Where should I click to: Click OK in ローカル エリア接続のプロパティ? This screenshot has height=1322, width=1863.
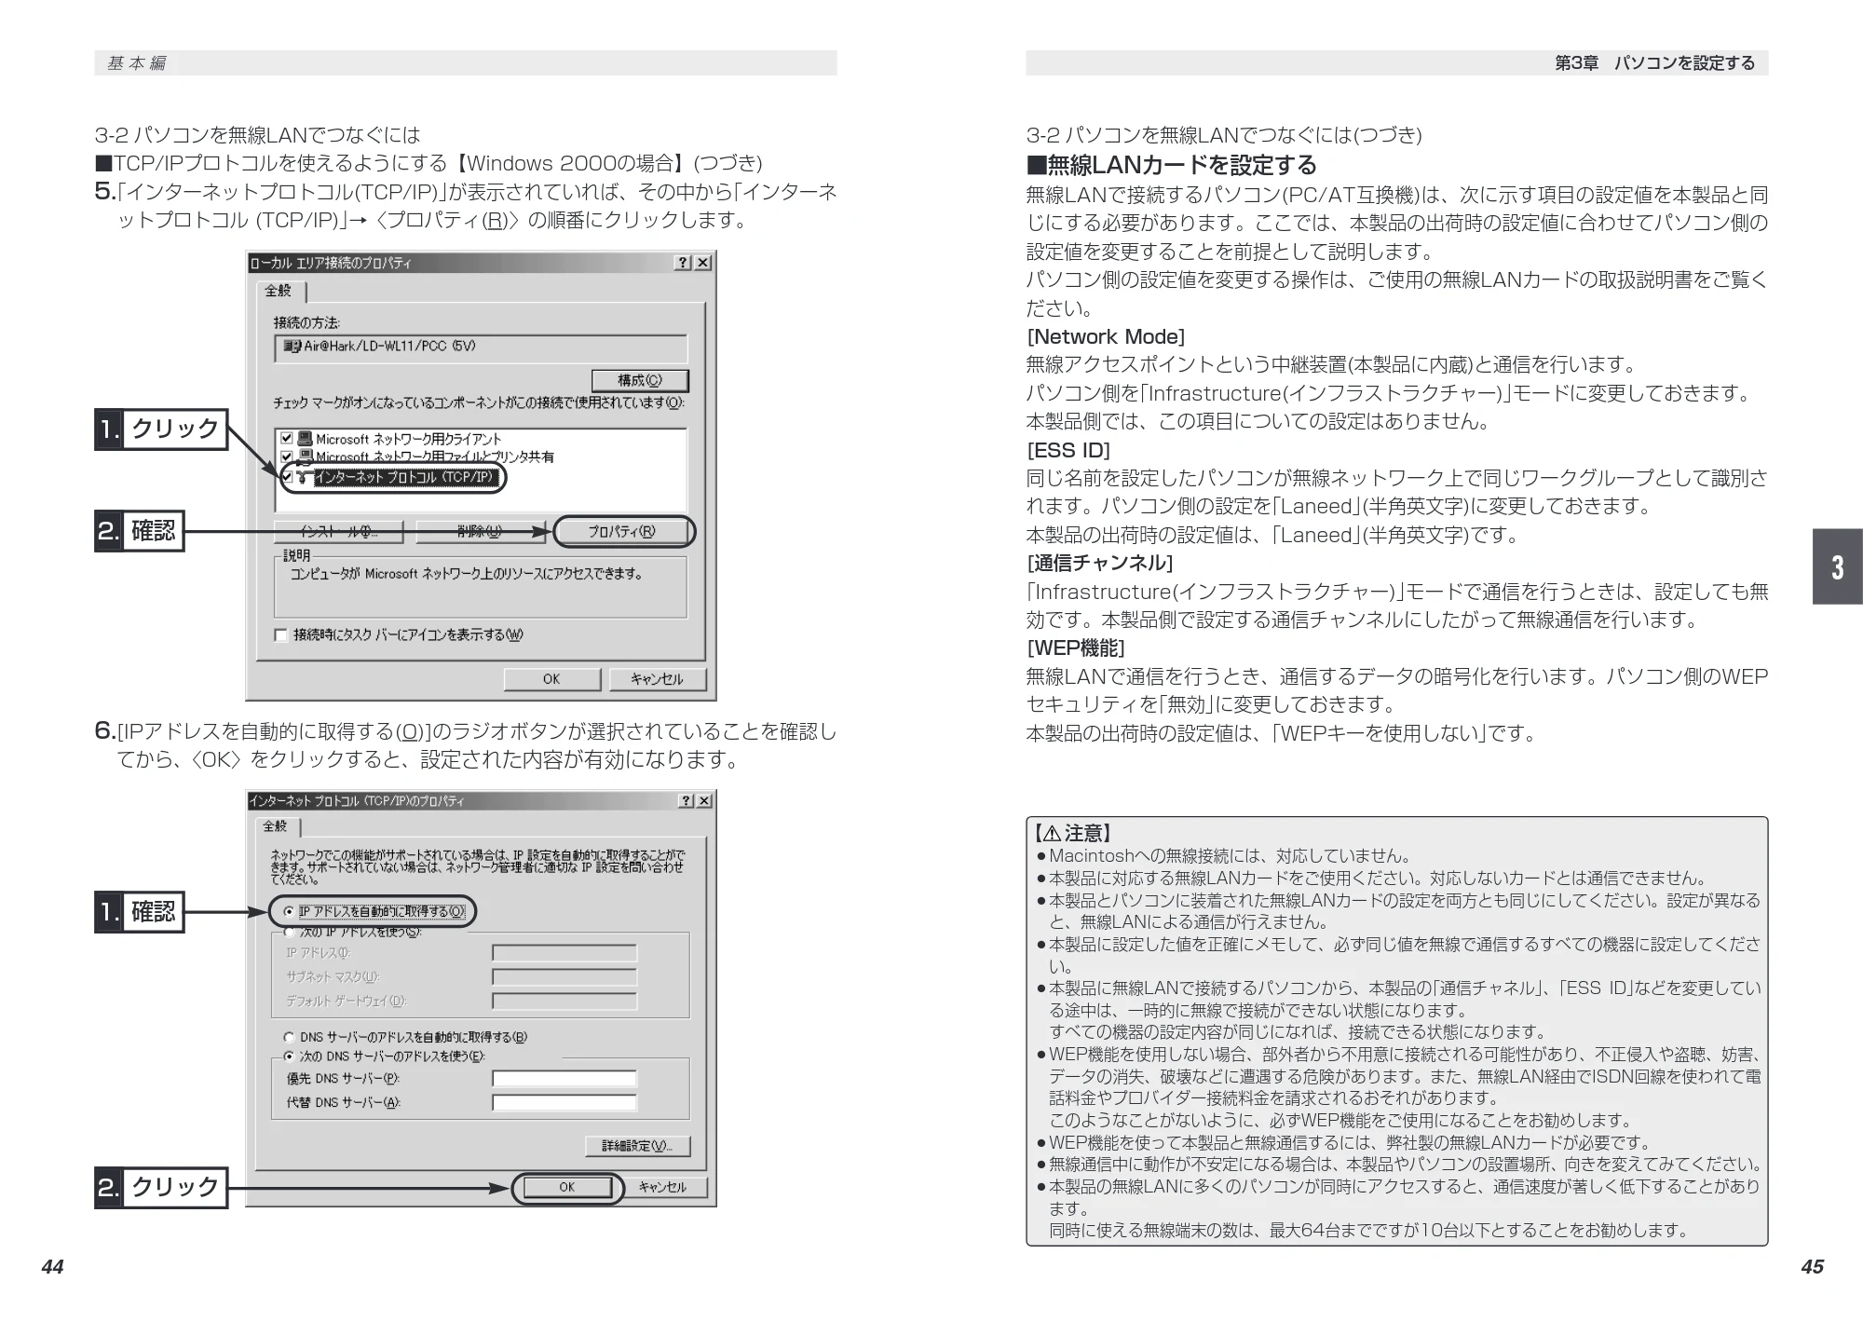pos(551,679)
